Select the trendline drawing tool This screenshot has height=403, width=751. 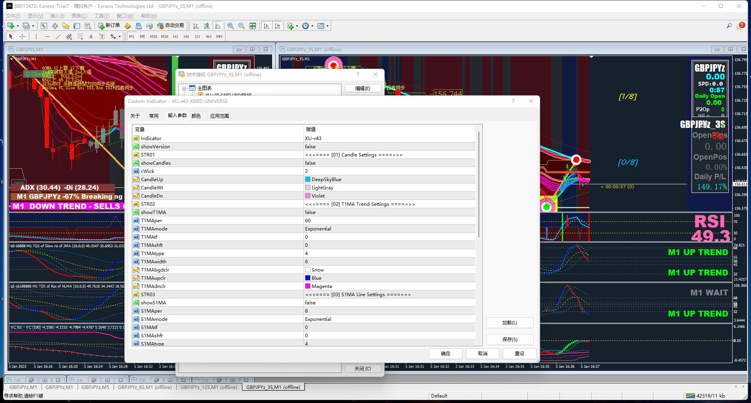click(58, 36)
